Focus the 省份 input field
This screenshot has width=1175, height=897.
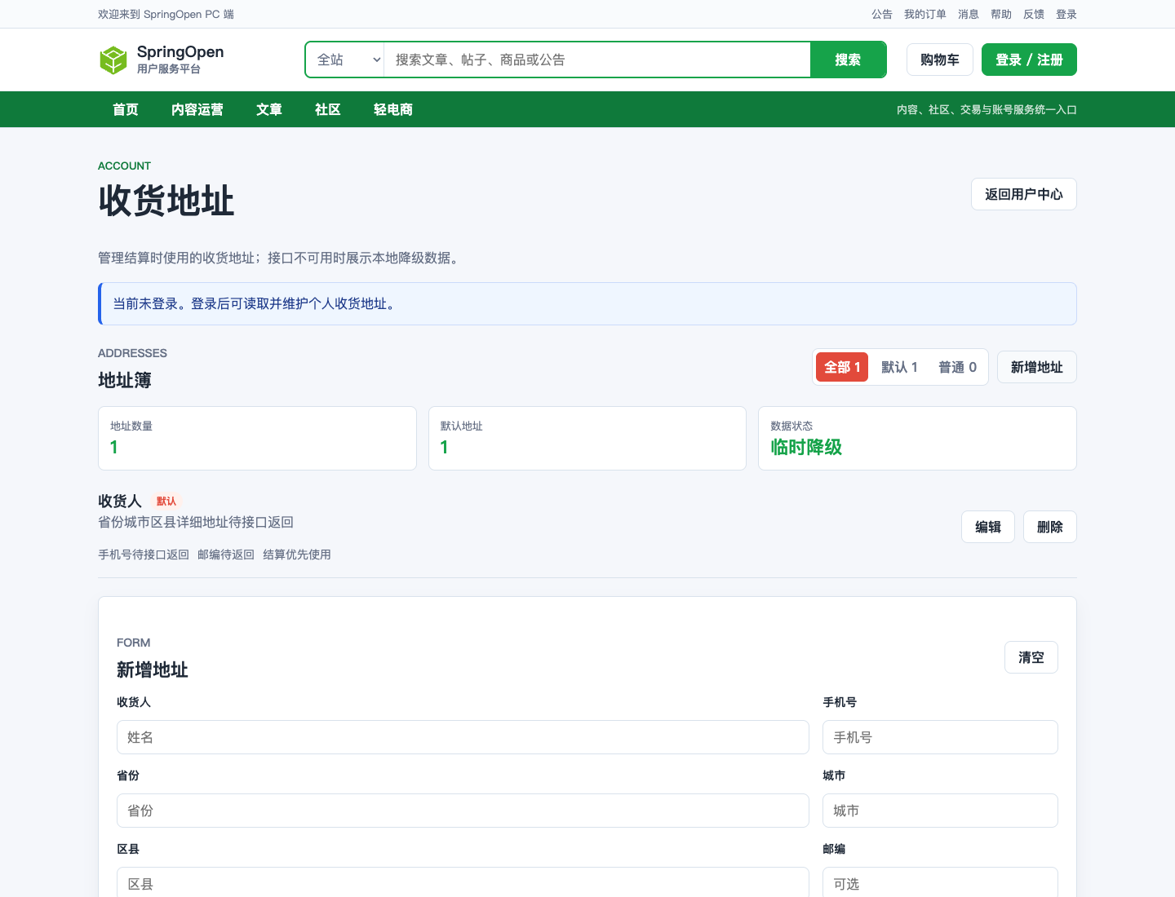[463, 811]
